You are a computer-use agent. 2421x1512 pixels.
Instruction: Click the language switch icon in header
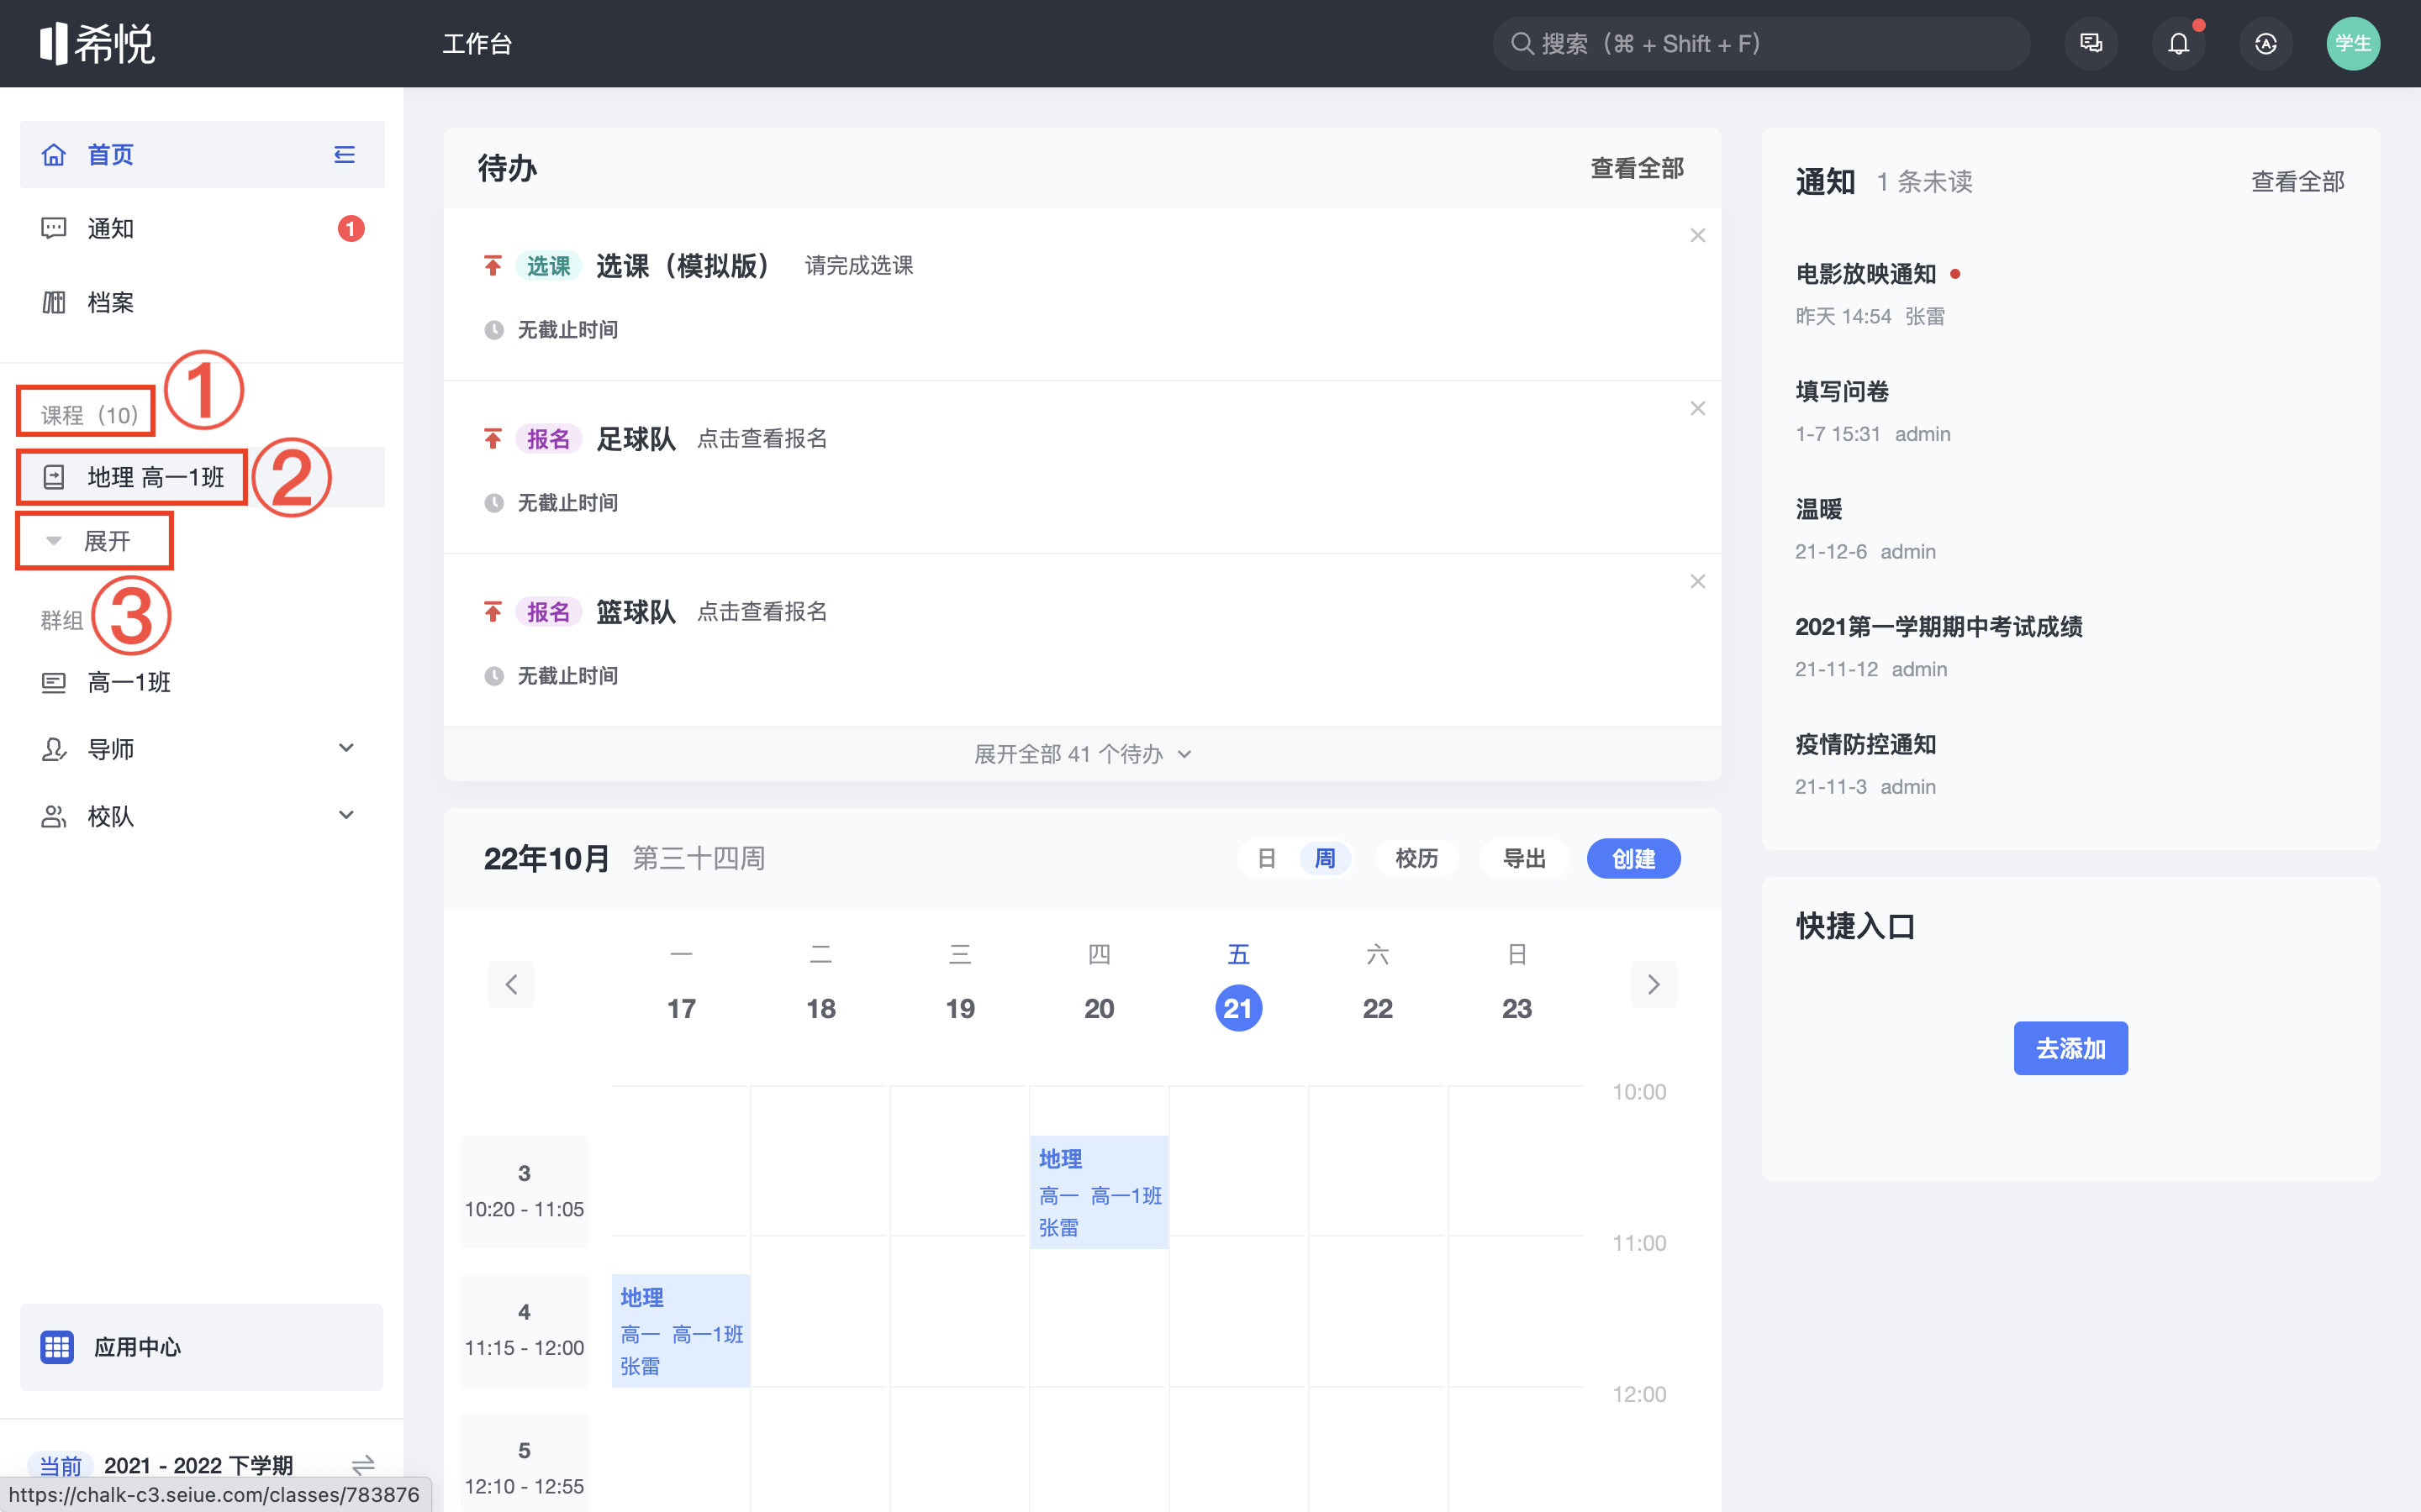[2265, 44]
